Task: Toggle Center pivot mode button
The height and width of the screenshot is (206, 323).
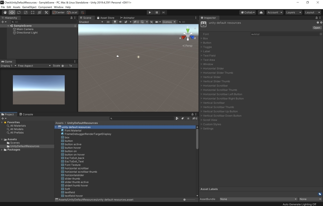Action: point(58,12)
